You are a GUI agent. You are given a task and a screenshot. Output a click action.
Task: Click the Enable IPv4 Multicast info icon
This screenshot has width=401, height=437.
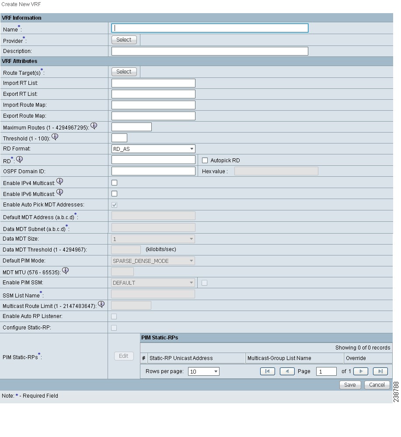(59, 182)
